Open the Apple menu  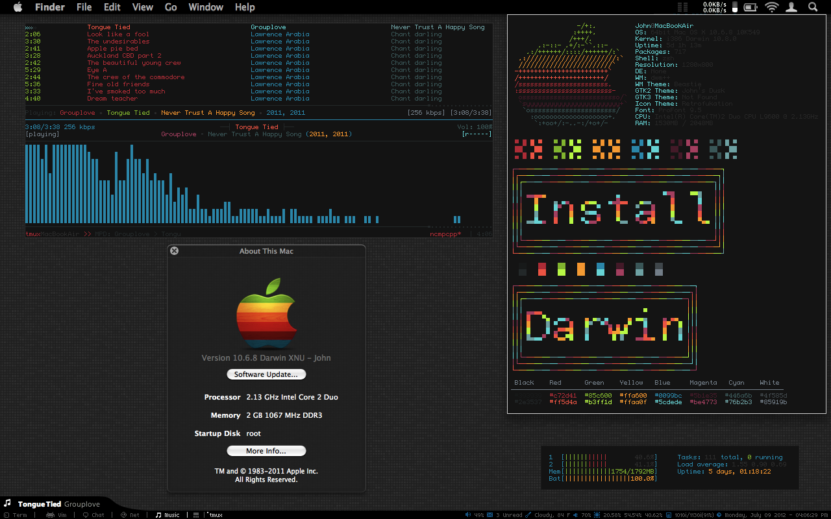click(x=18, y=7)
